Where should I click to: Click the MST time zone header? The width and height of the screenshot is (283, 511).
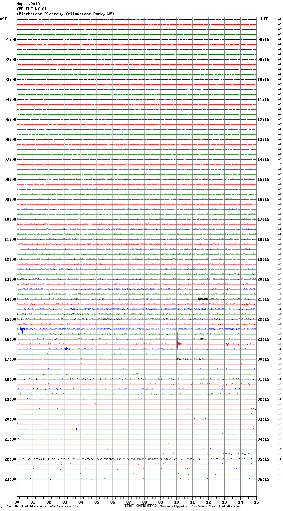3,19
